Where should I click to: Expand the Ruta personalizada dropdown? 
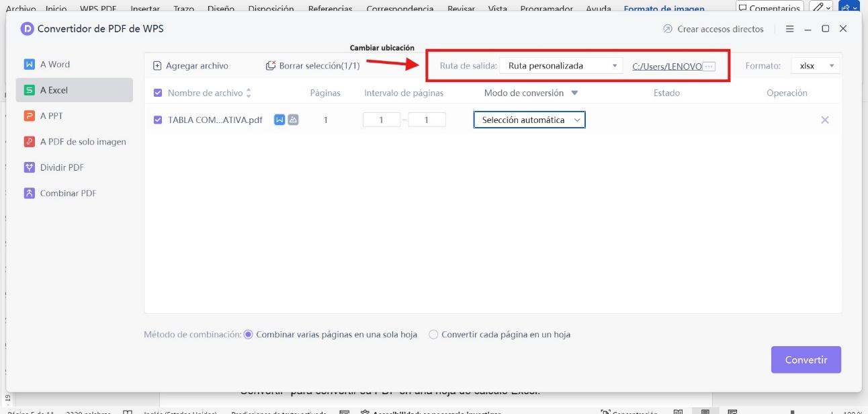[x=562, y=66]
